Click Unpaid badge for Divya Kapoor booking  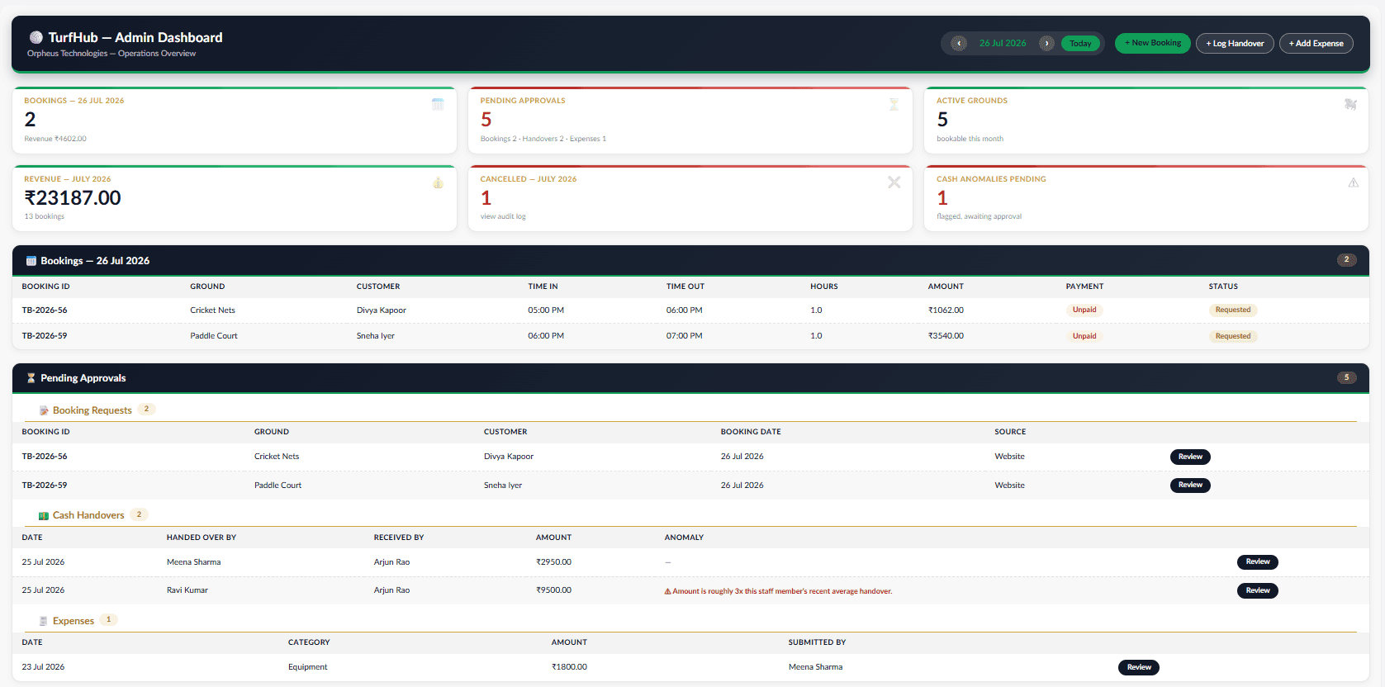(1084, 310)
